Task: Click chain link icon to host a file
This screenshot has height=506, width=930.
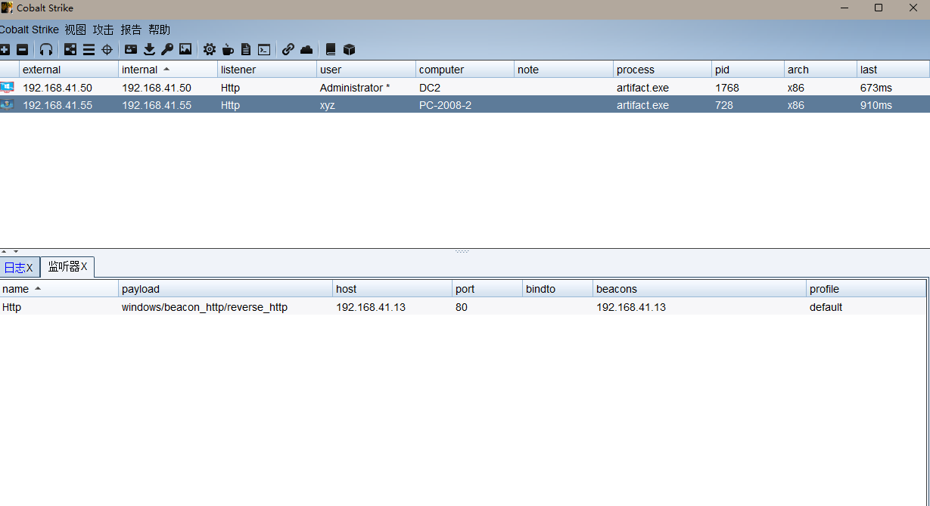Action: point(288,49)
